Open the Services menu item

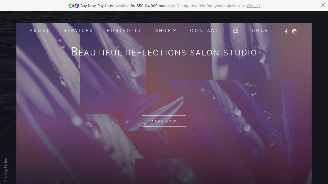click(x=78, y=30)
